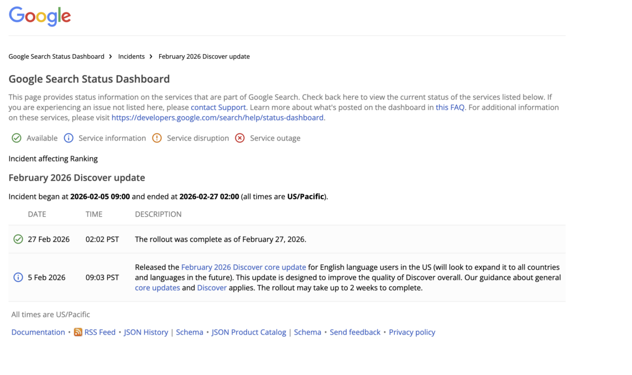Open the Documentation footer link

38,332
